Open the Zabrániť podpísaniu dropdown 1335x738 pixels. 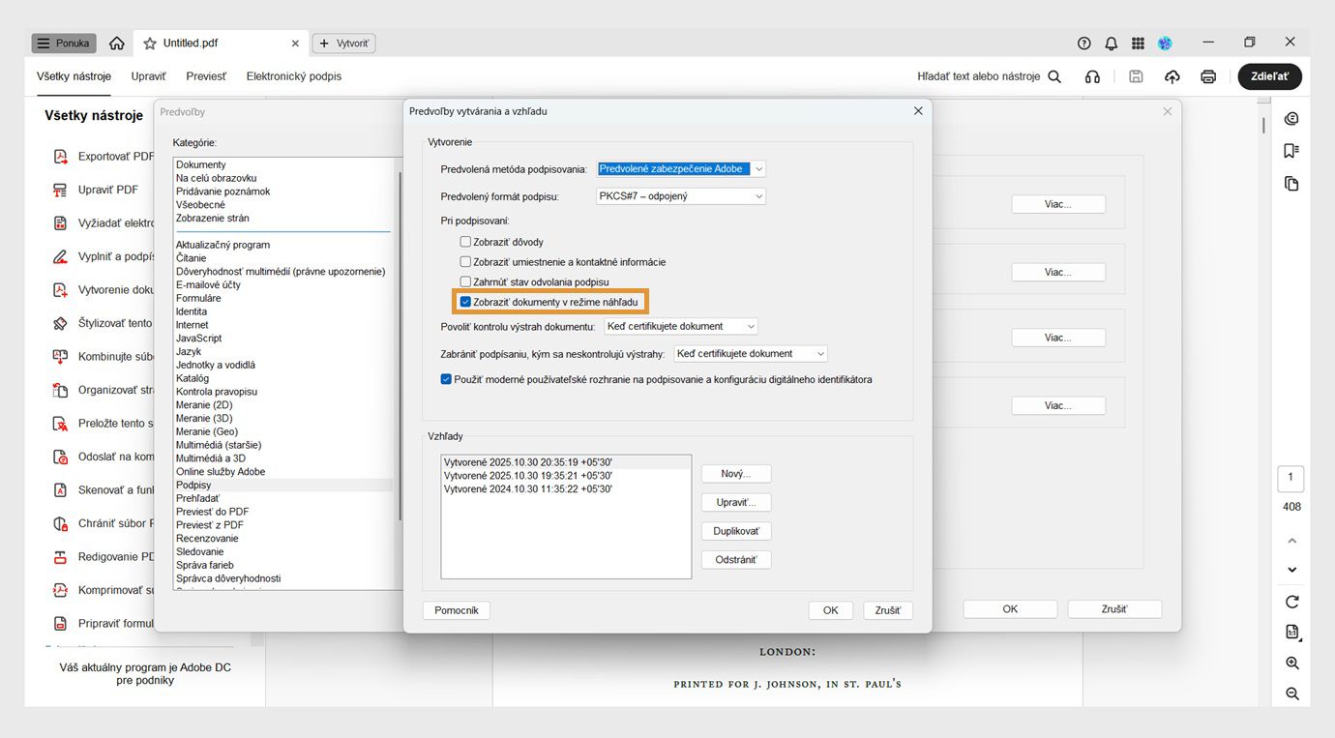pyautogui.click(x=751, y=354)
